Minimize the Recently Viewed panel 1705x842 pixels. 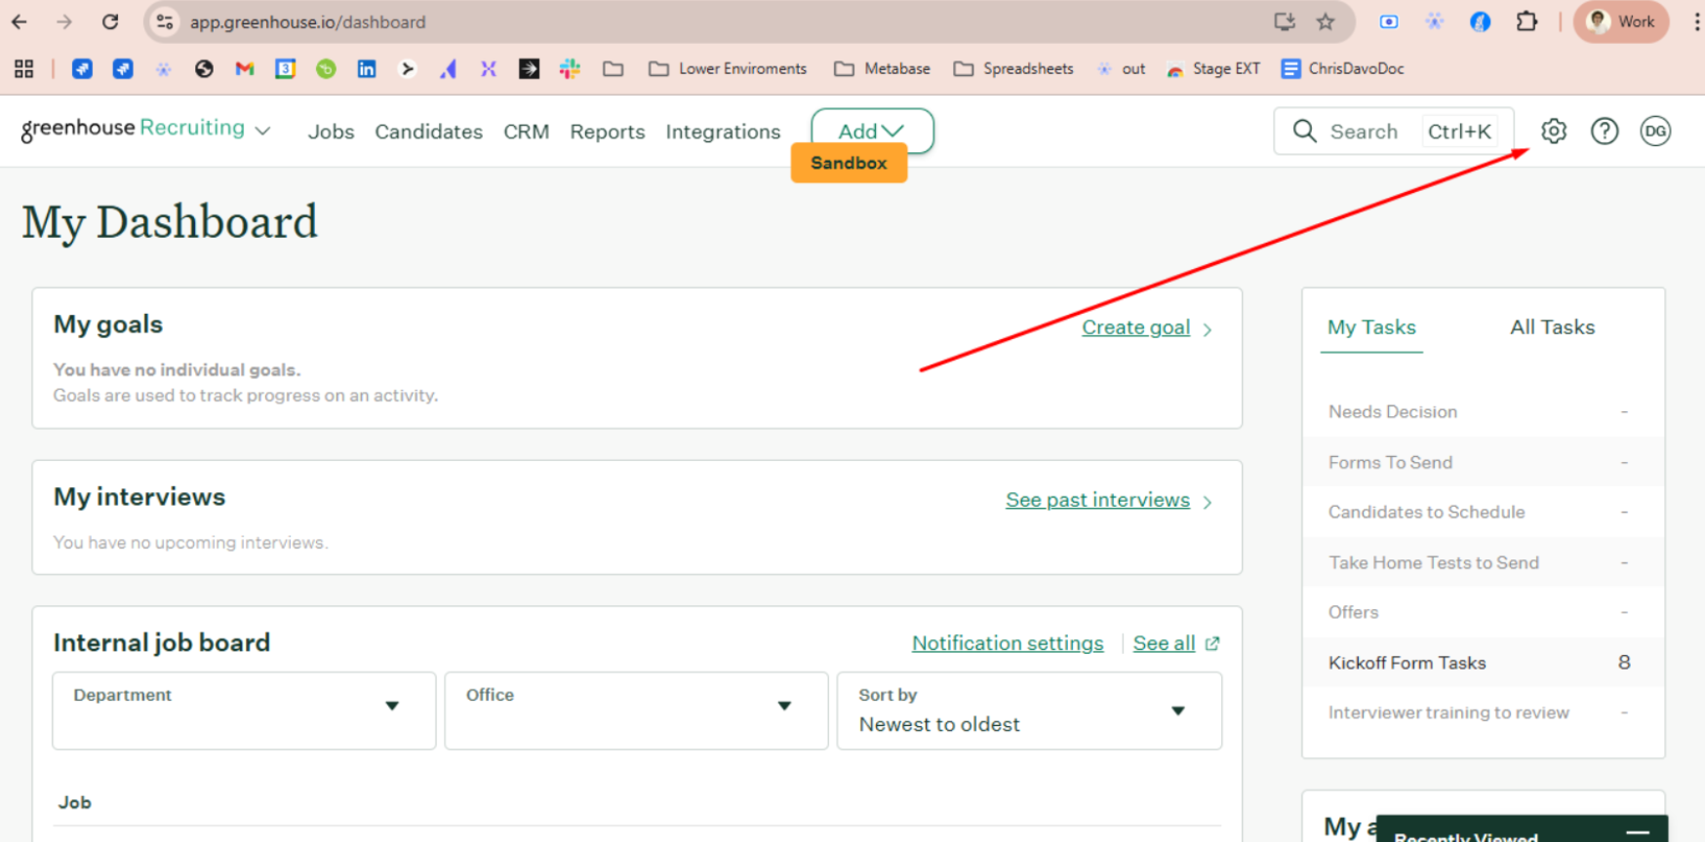(x=1638, y=832)
